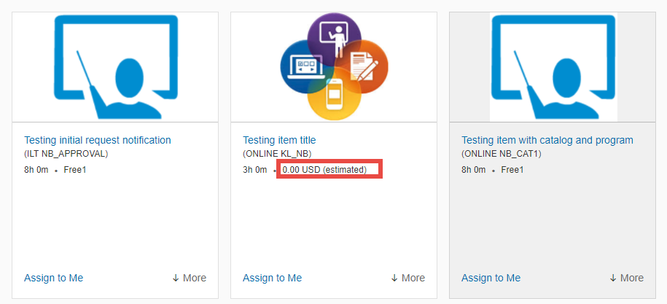The image size is (667, 304).
Task: Click instructor image on catalog and program card
Action: 553,67
